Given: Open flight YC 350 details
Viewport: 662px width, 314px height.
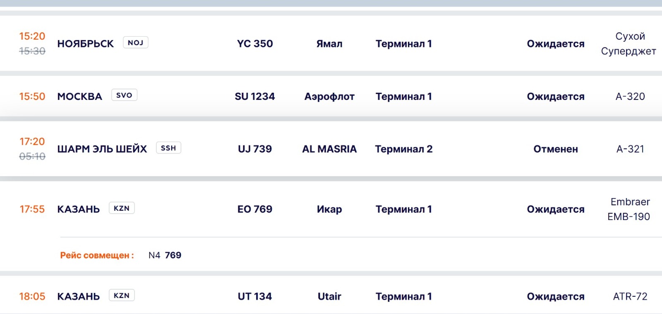Looking at the screenshot, I should pyautogui.click(x=255, y=44).
